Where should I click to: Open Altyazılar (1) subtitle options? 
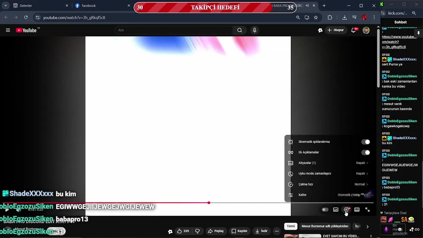pos(329,163)
